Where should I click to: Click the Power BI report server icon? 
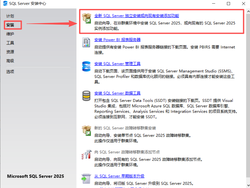pos(86,42)
